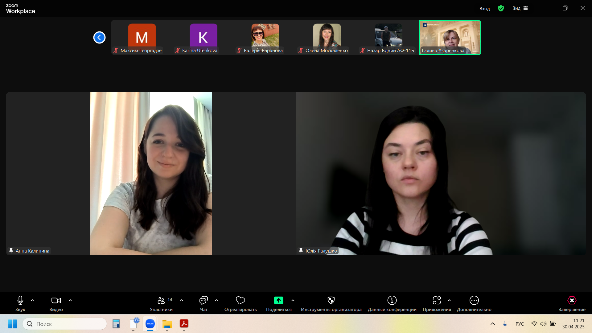
Task: Click blue previous participants arrow
Action: click(99, 38)
